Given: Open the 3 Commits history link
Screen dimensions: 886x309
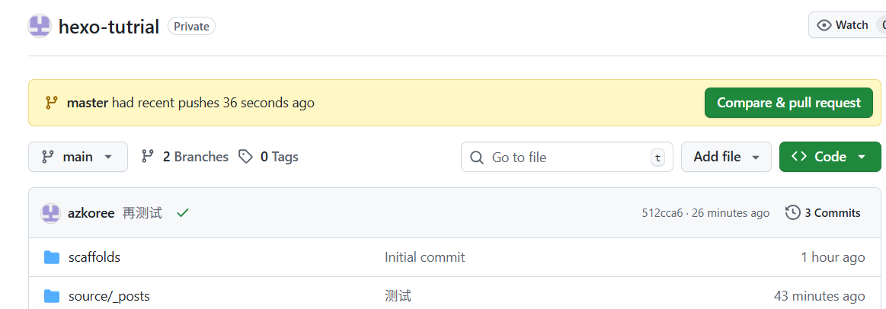Looking at the screenshot, I should click(x=832, y=213).
